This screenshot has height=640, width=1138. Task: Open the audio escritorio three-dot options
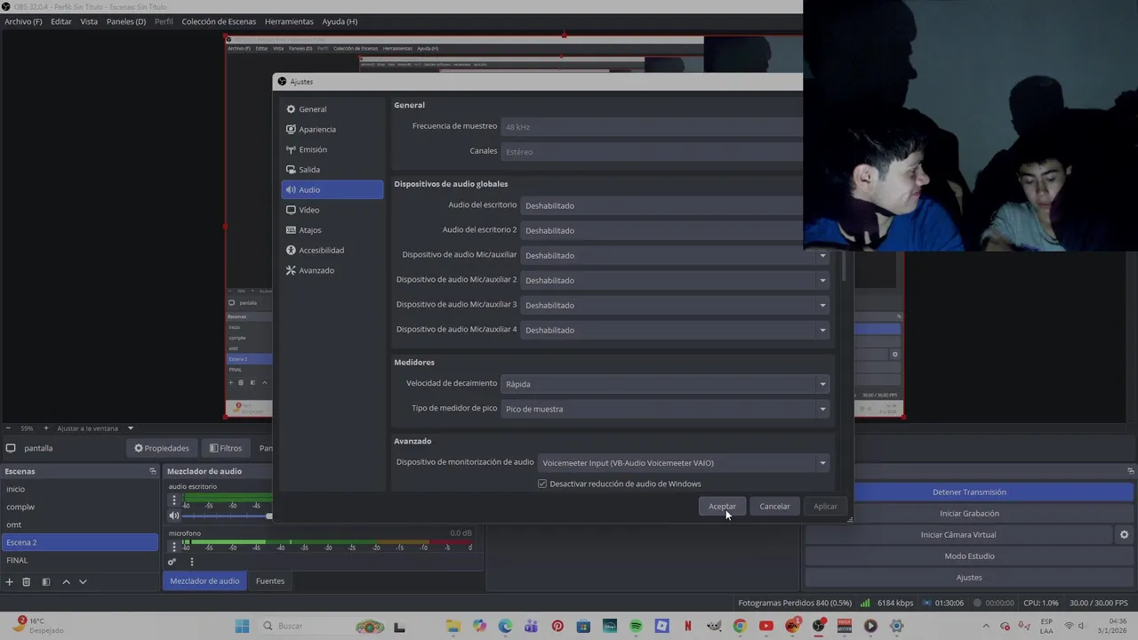pos(174,500)
